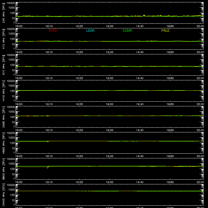Click 19:00 time label of 1415 MHz plot
The height and width of the screenshot is (208, 208).
pos(19,104)
